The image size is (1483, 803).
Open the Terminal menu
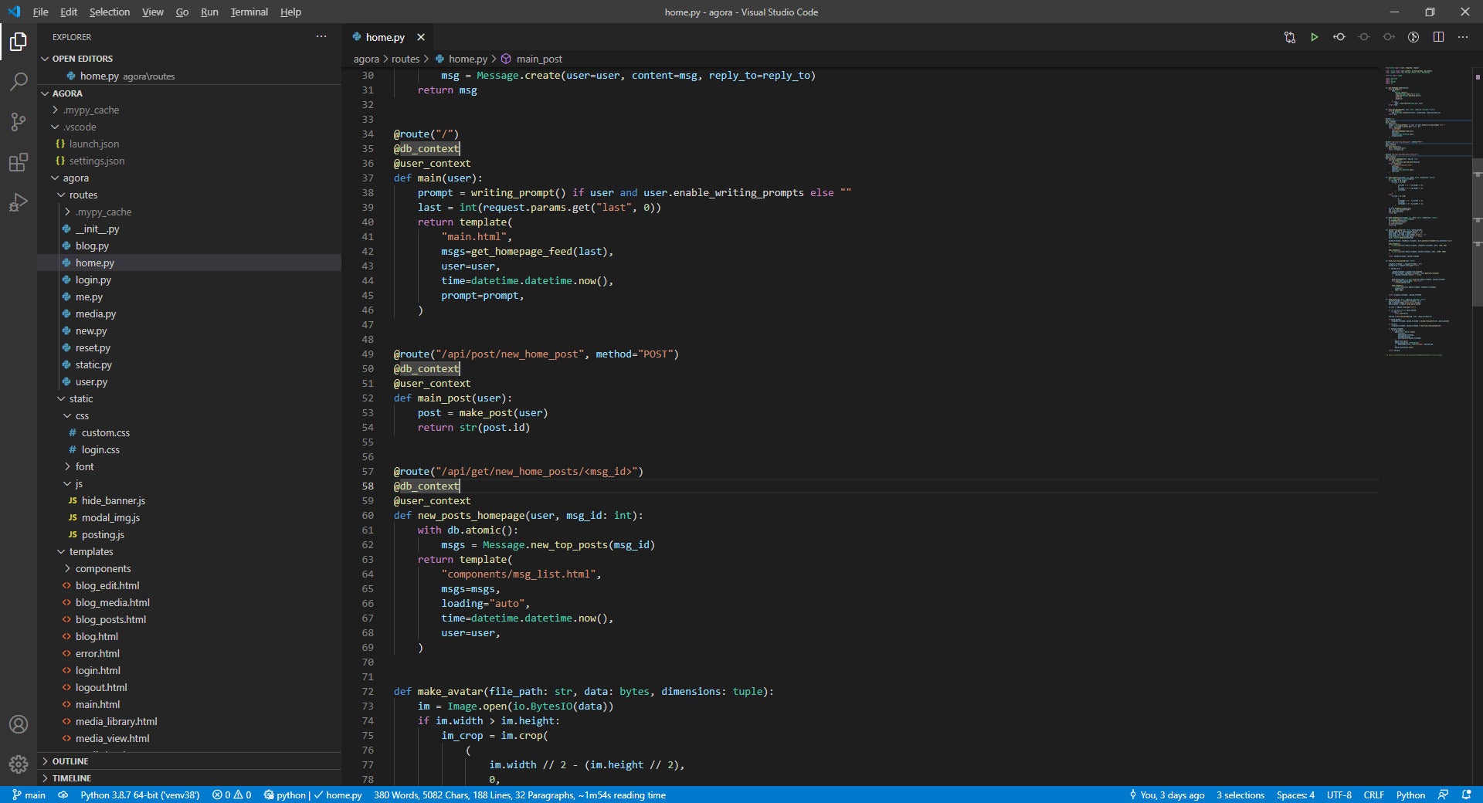coord(249,12)
